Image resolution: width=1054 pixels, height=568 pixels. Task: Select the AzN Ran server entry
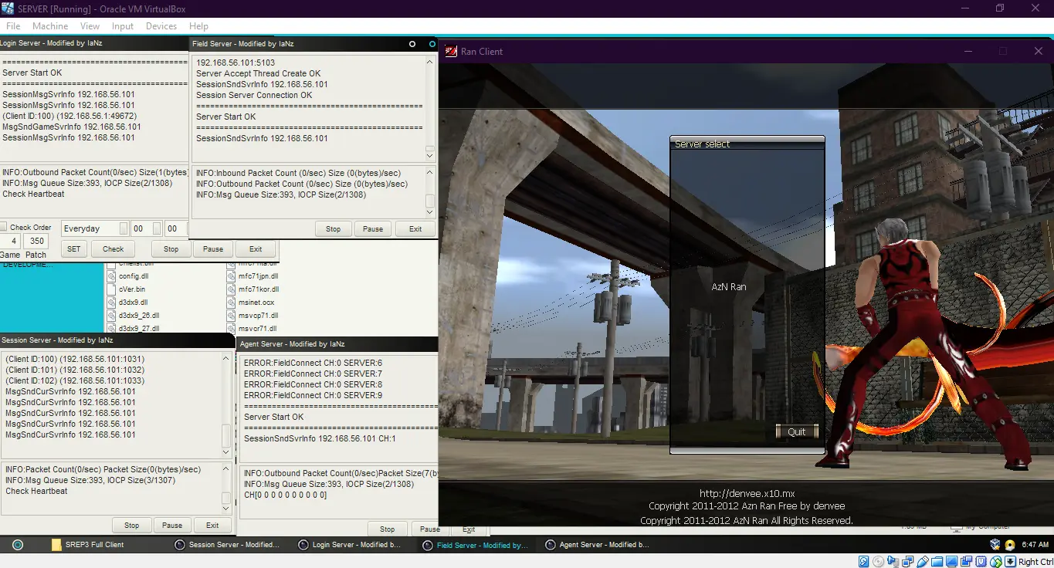(x=729, y=287)
